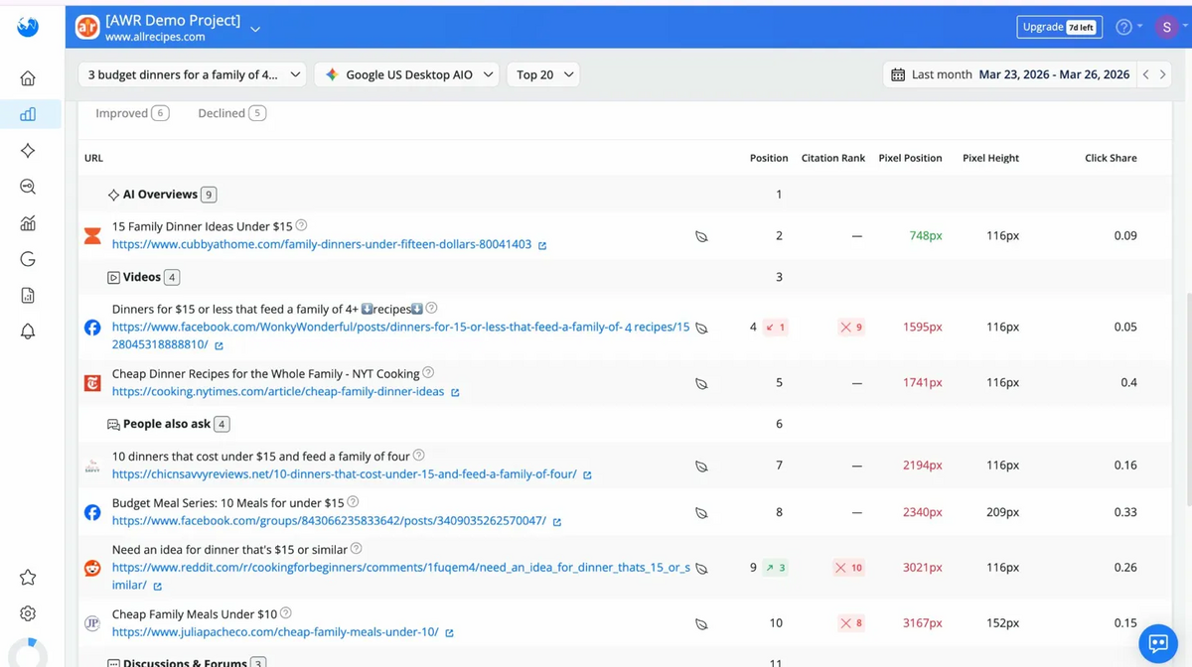Open the Google 'G' sidebar icon

coord(28,259)
